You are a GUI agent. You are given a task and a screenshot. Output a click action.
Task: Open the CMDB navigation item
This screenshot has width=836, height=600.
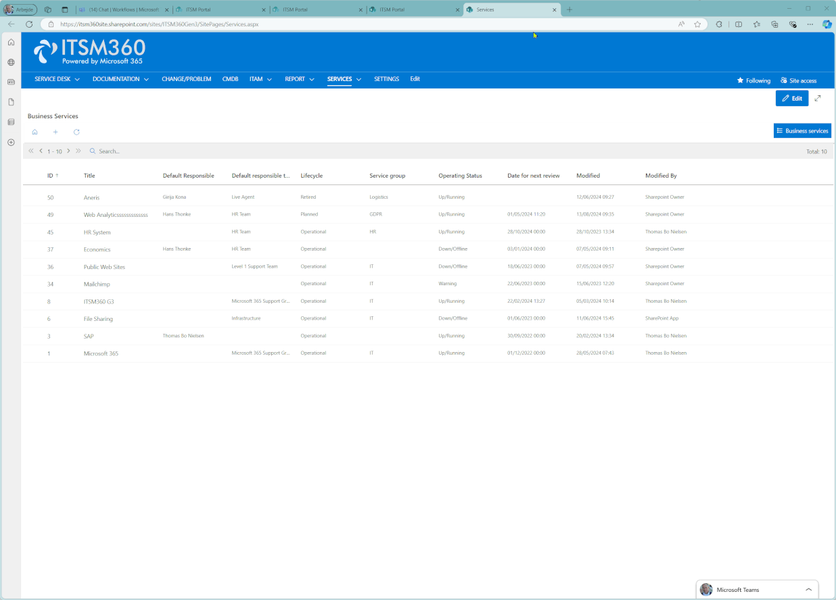tap(230, 79)
